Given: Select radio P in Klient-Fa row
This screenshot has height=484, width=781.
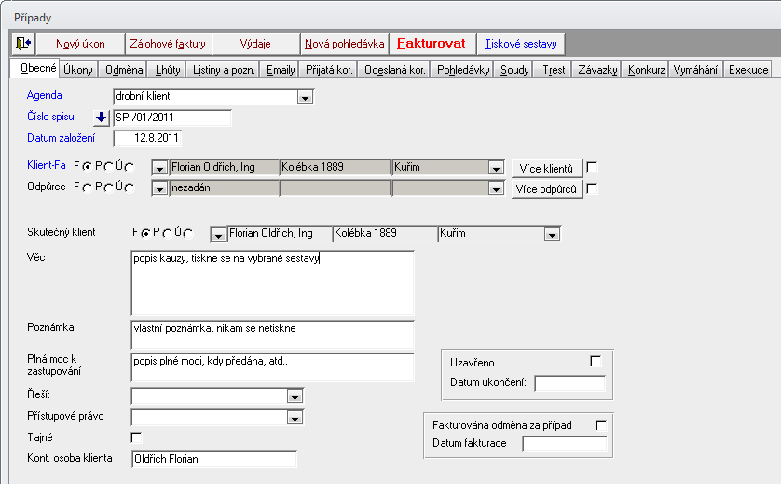Looking at the screenshot, I should click(108, 167).
